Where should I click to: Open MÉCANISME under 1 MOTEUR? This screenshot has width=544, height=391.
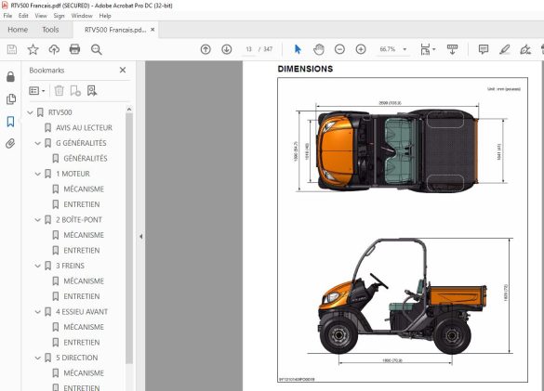84,189
